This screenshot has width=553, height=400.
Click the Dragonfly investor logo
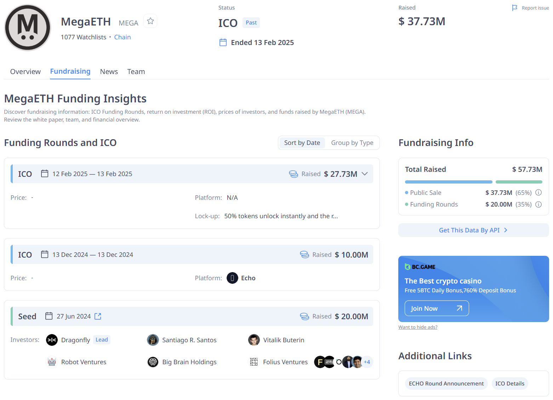[x=52, y=340]
